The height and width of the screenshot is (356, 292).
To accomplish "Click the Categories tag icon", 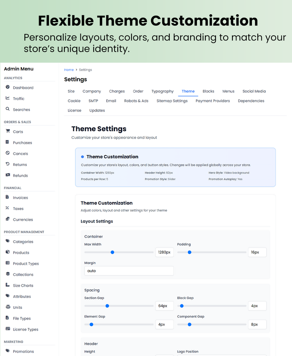I will click(8, 242).
